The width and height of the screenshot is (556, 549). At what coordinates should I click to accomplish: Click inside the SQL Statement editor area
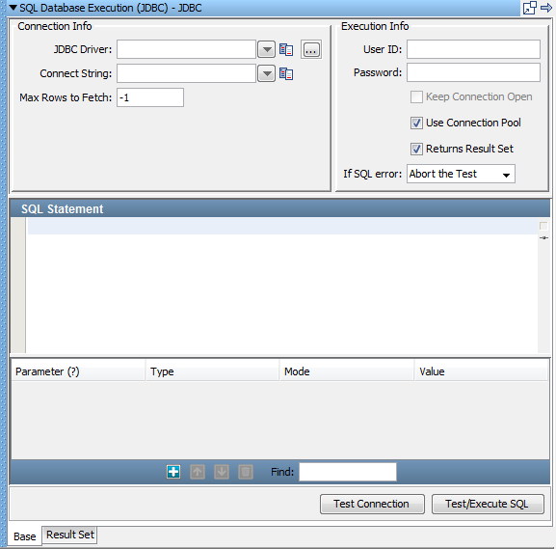pos(282,286)
